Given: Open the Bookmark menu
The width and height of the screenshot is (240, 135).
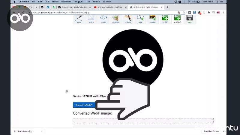Looking at the screenshot, I should 66,2.
